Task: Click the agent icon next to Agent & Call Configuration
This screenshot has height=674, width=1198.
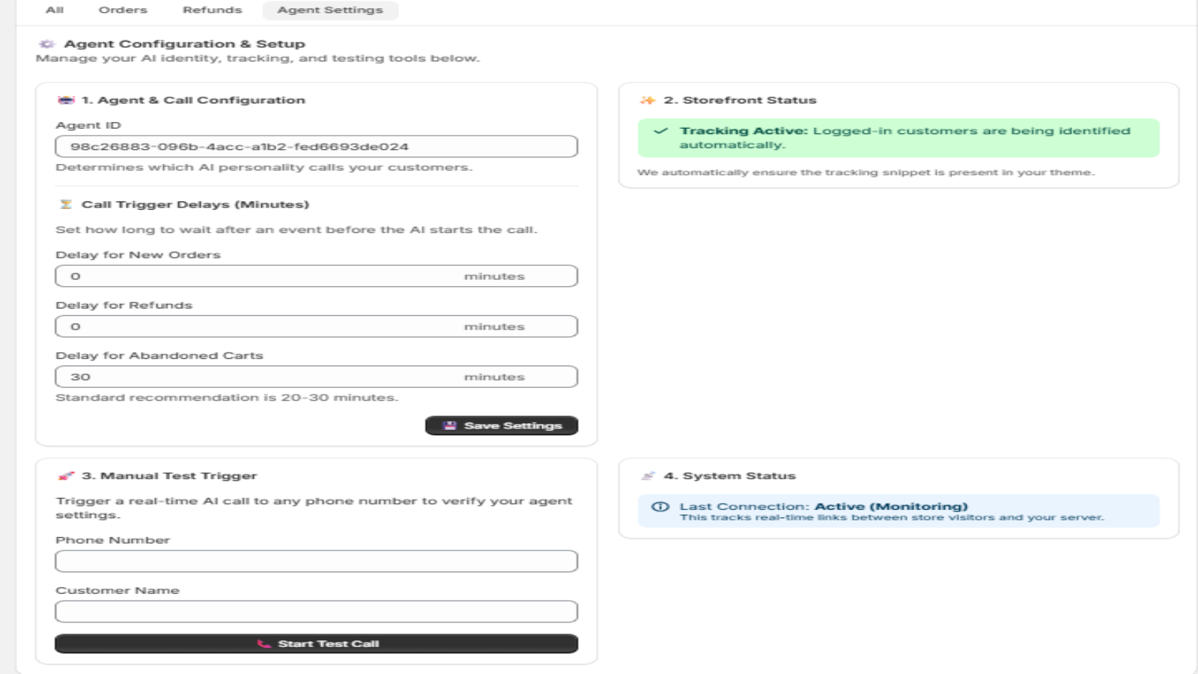Action: [x=66, y=100]
